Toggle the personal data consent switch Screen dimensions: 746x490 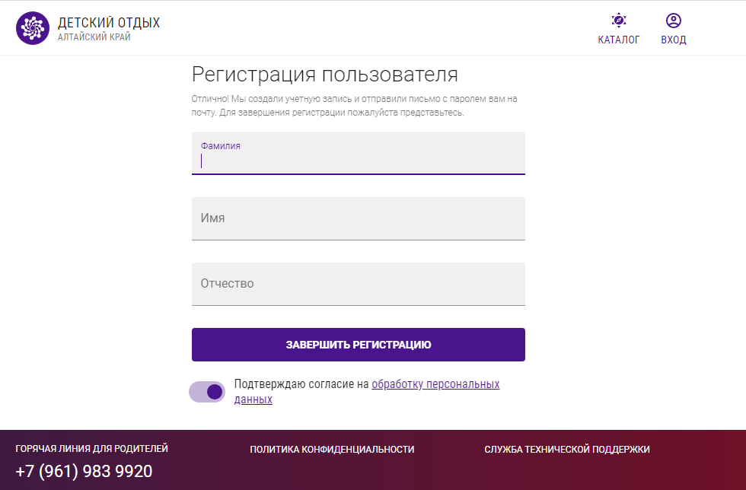207,392
